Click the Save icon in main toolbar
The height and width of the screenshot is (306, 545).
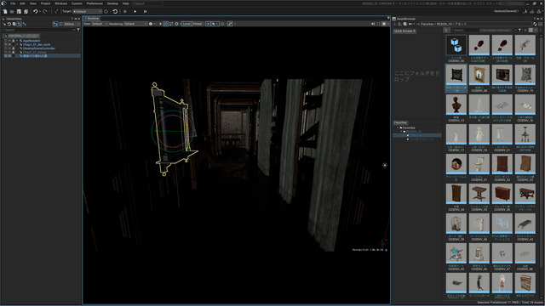pyautogui.click(x=19, y=11)
